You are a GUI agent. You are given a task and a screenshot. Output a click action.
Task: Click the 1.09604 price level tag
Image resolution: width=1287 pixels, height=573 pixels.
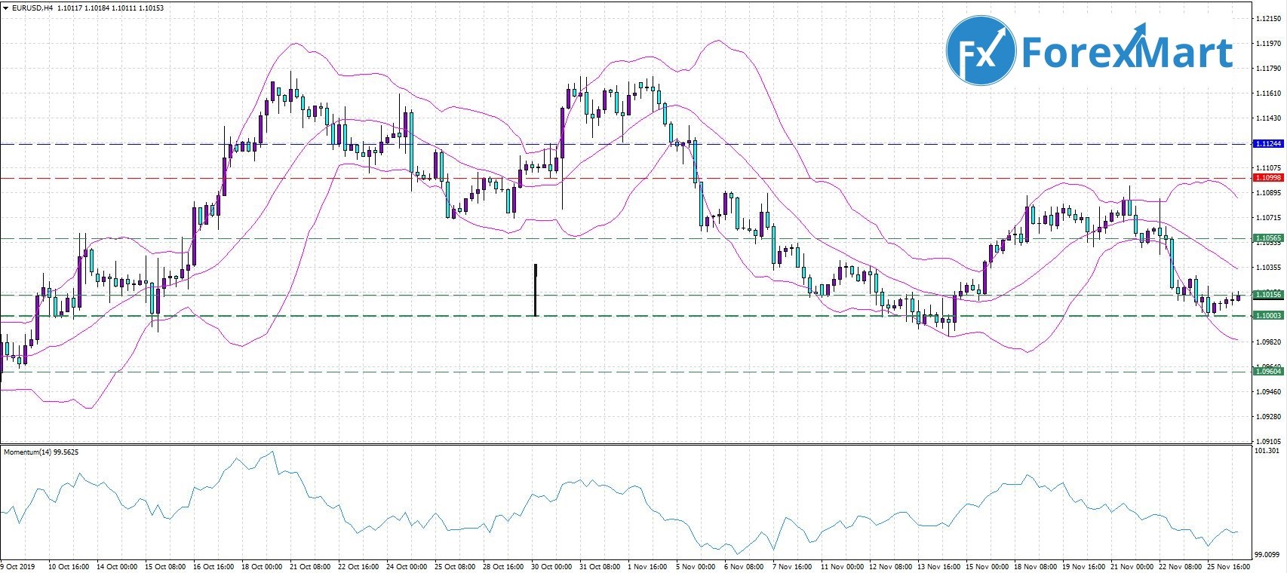pyautogui.click(x=1268, y=371)
